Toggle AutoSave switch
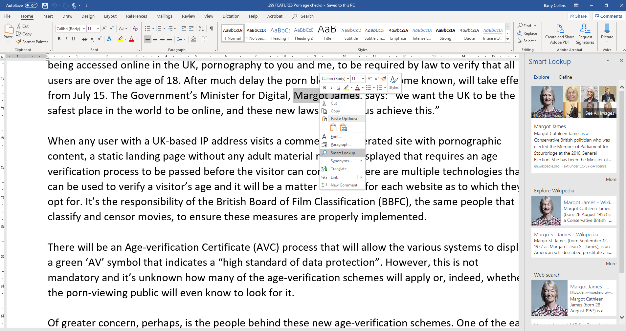Viewport: 626px width, 331px height. pyautogui.click(x=31, y=5)
